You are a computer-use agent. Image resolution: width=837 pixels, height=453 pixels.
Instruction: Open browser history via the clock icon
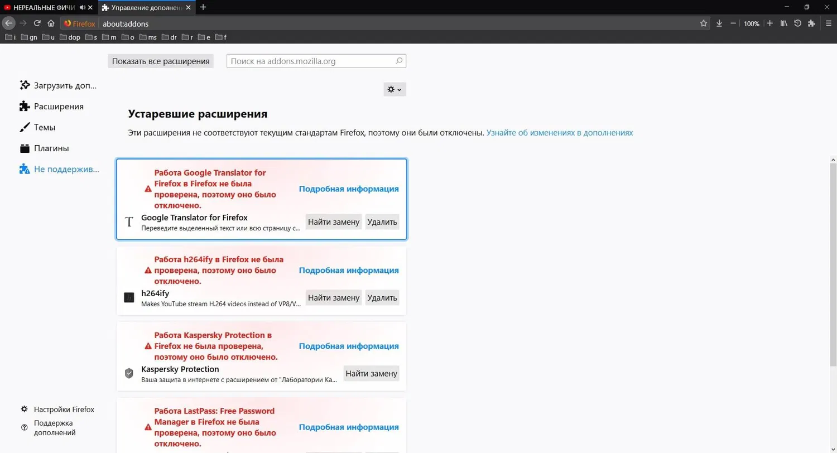(797, 23)
